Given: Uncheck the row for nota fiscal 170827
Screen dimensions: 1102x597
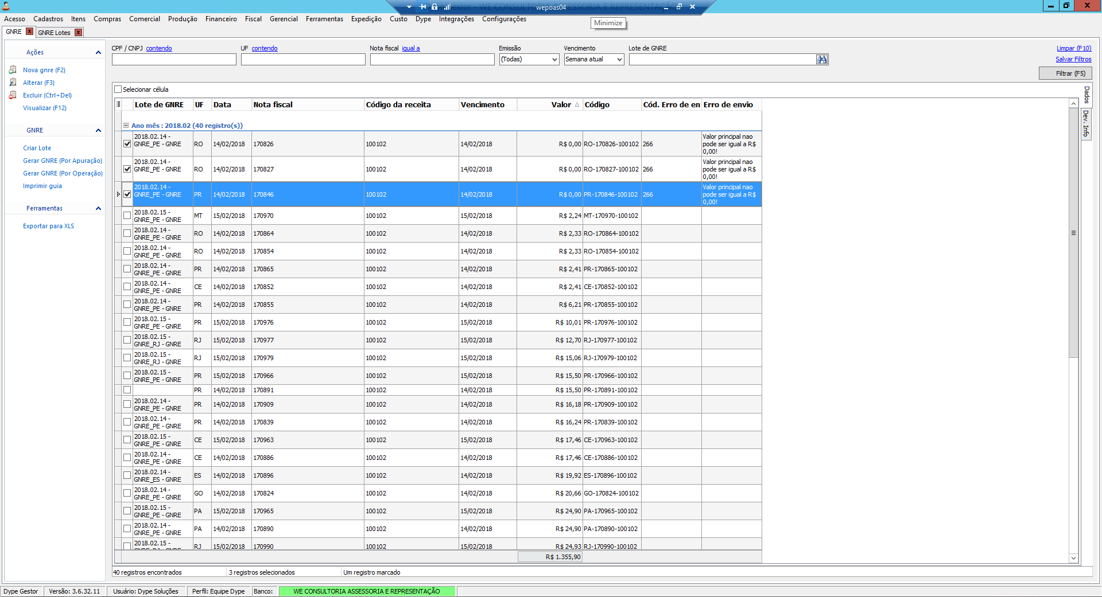Looking at the screenshot, I should [x=127, y=169].
